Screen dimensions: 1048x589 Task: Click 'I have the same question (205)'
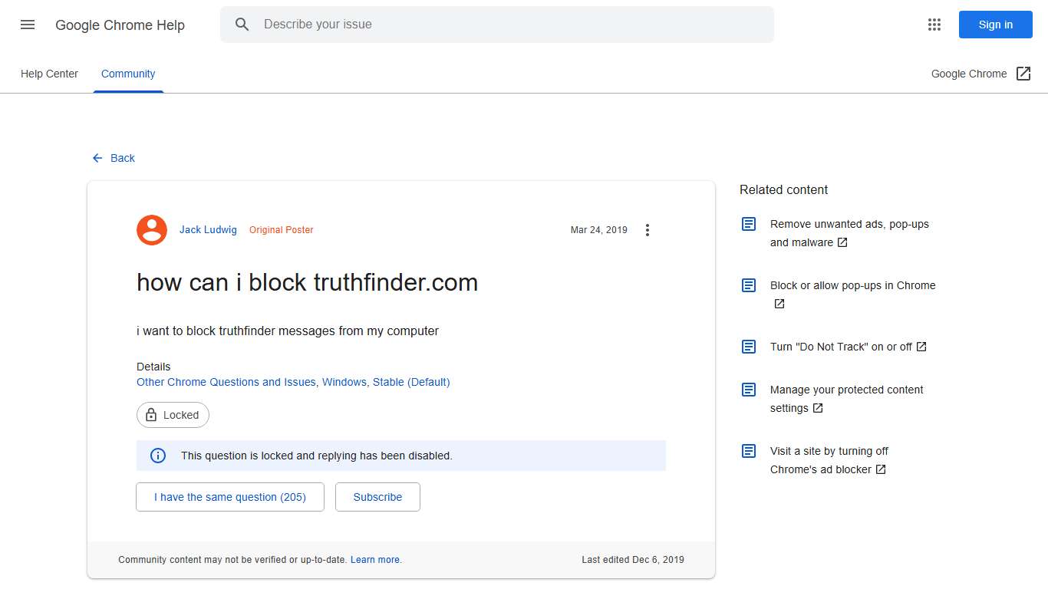point(229,497)
